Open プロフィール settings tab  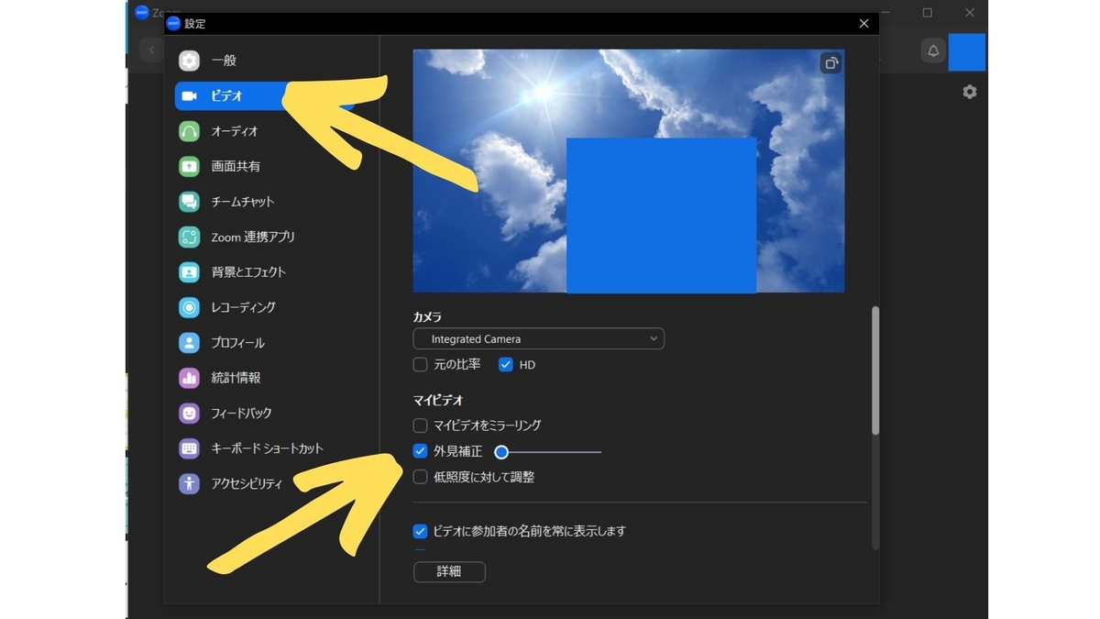click(265, 343)
